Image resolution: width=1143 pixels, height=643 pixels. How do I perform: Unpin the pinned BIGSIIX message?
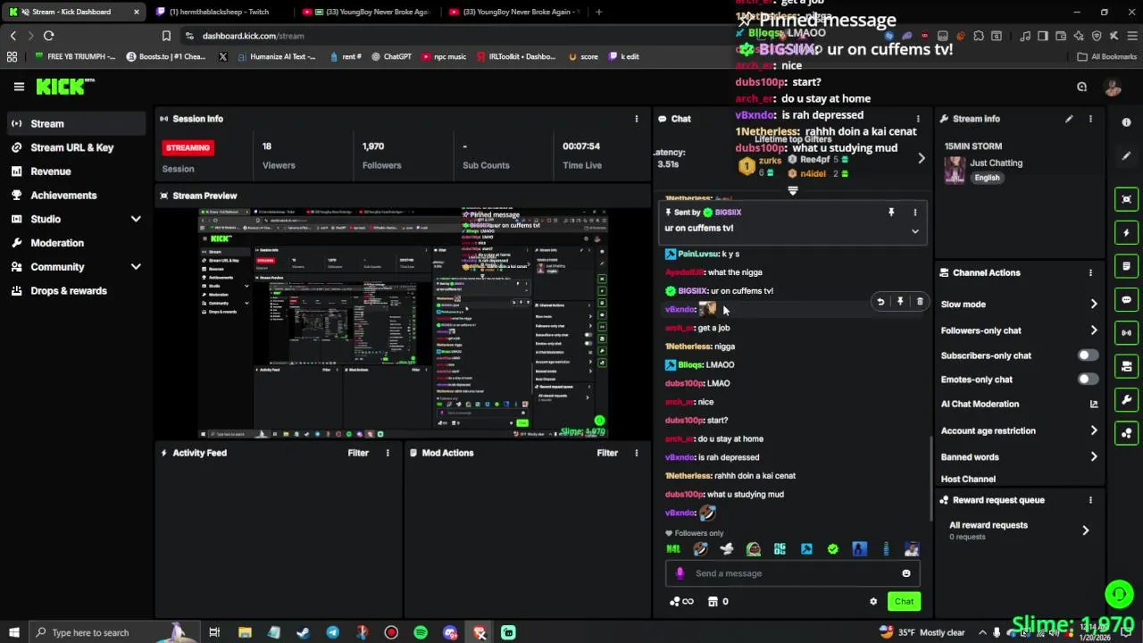pyautogui.click(x=891, y=213)
